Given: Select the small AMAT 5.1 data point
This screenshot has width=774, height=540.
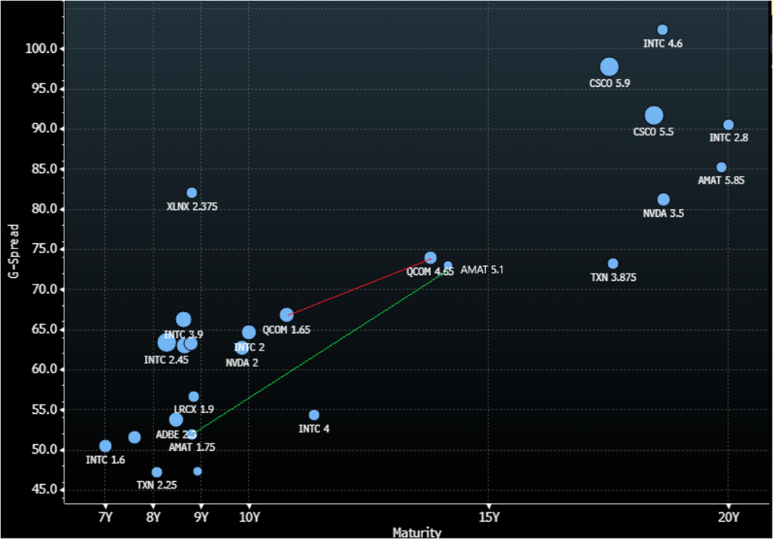Looking at the screenshot, I should pos(447,266).
